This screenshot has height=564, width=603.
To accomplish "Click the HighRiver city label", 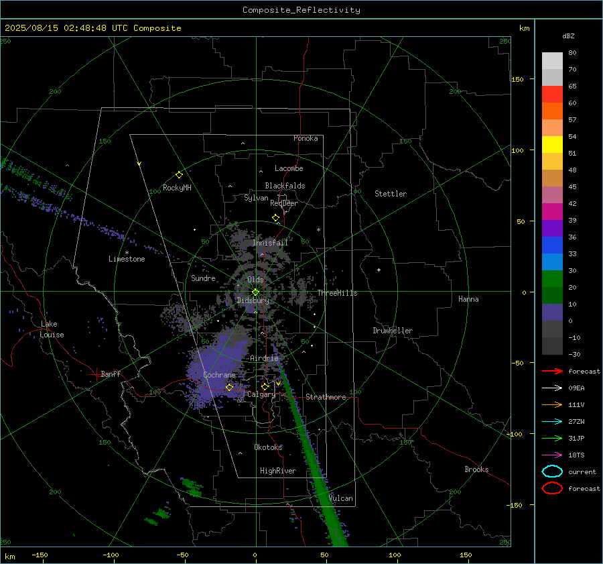I will [x=278, y=471].
